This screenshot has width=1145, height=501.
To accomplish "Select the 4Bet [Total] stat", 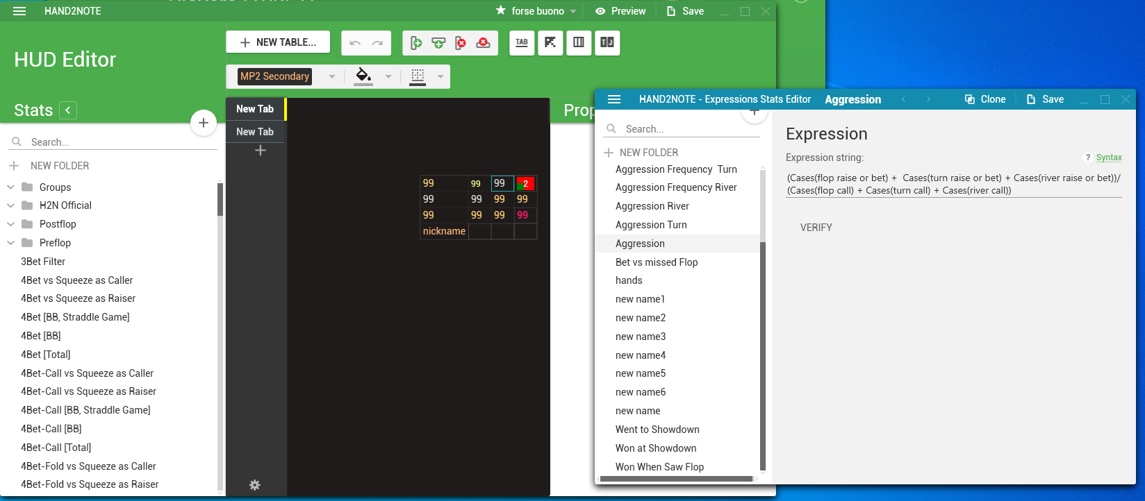I will [46, 355].
